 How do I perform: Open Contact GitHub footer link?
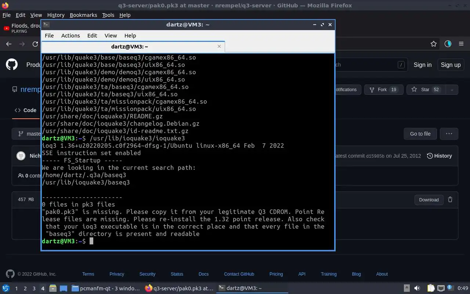(x=239, y=274)
